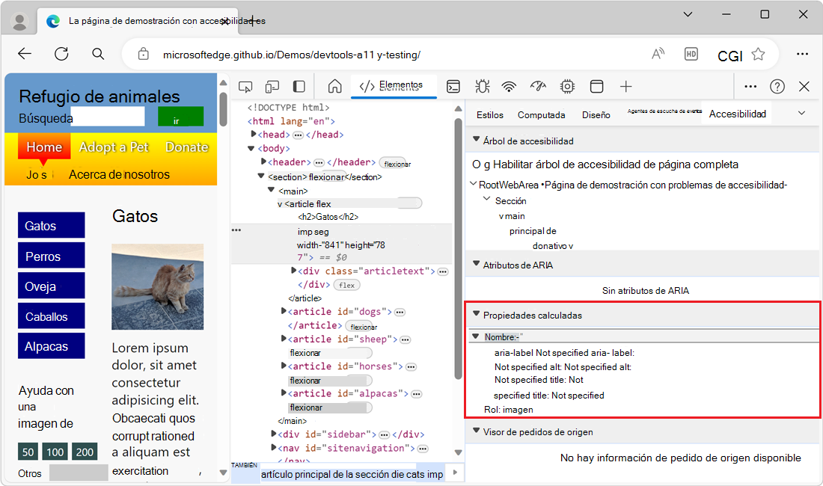823x486 pixels.
Task: Expand the article id="dogs" node
Action: (284, 312)
